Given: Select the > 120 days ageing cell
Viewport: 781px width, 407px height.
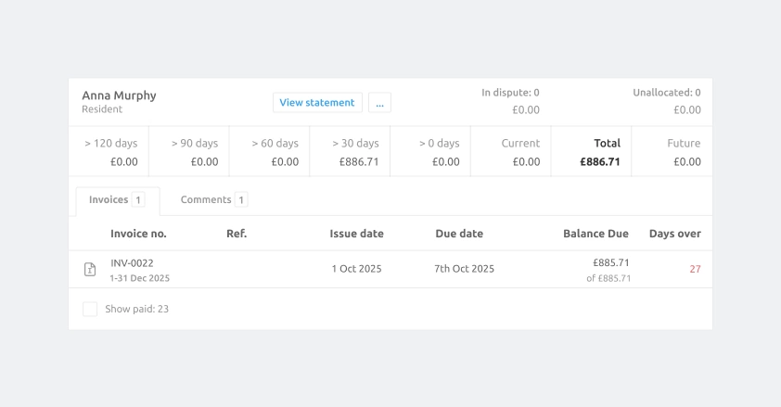Looking at the screenshot, I should pyautogui.click(x=109, y=152).
